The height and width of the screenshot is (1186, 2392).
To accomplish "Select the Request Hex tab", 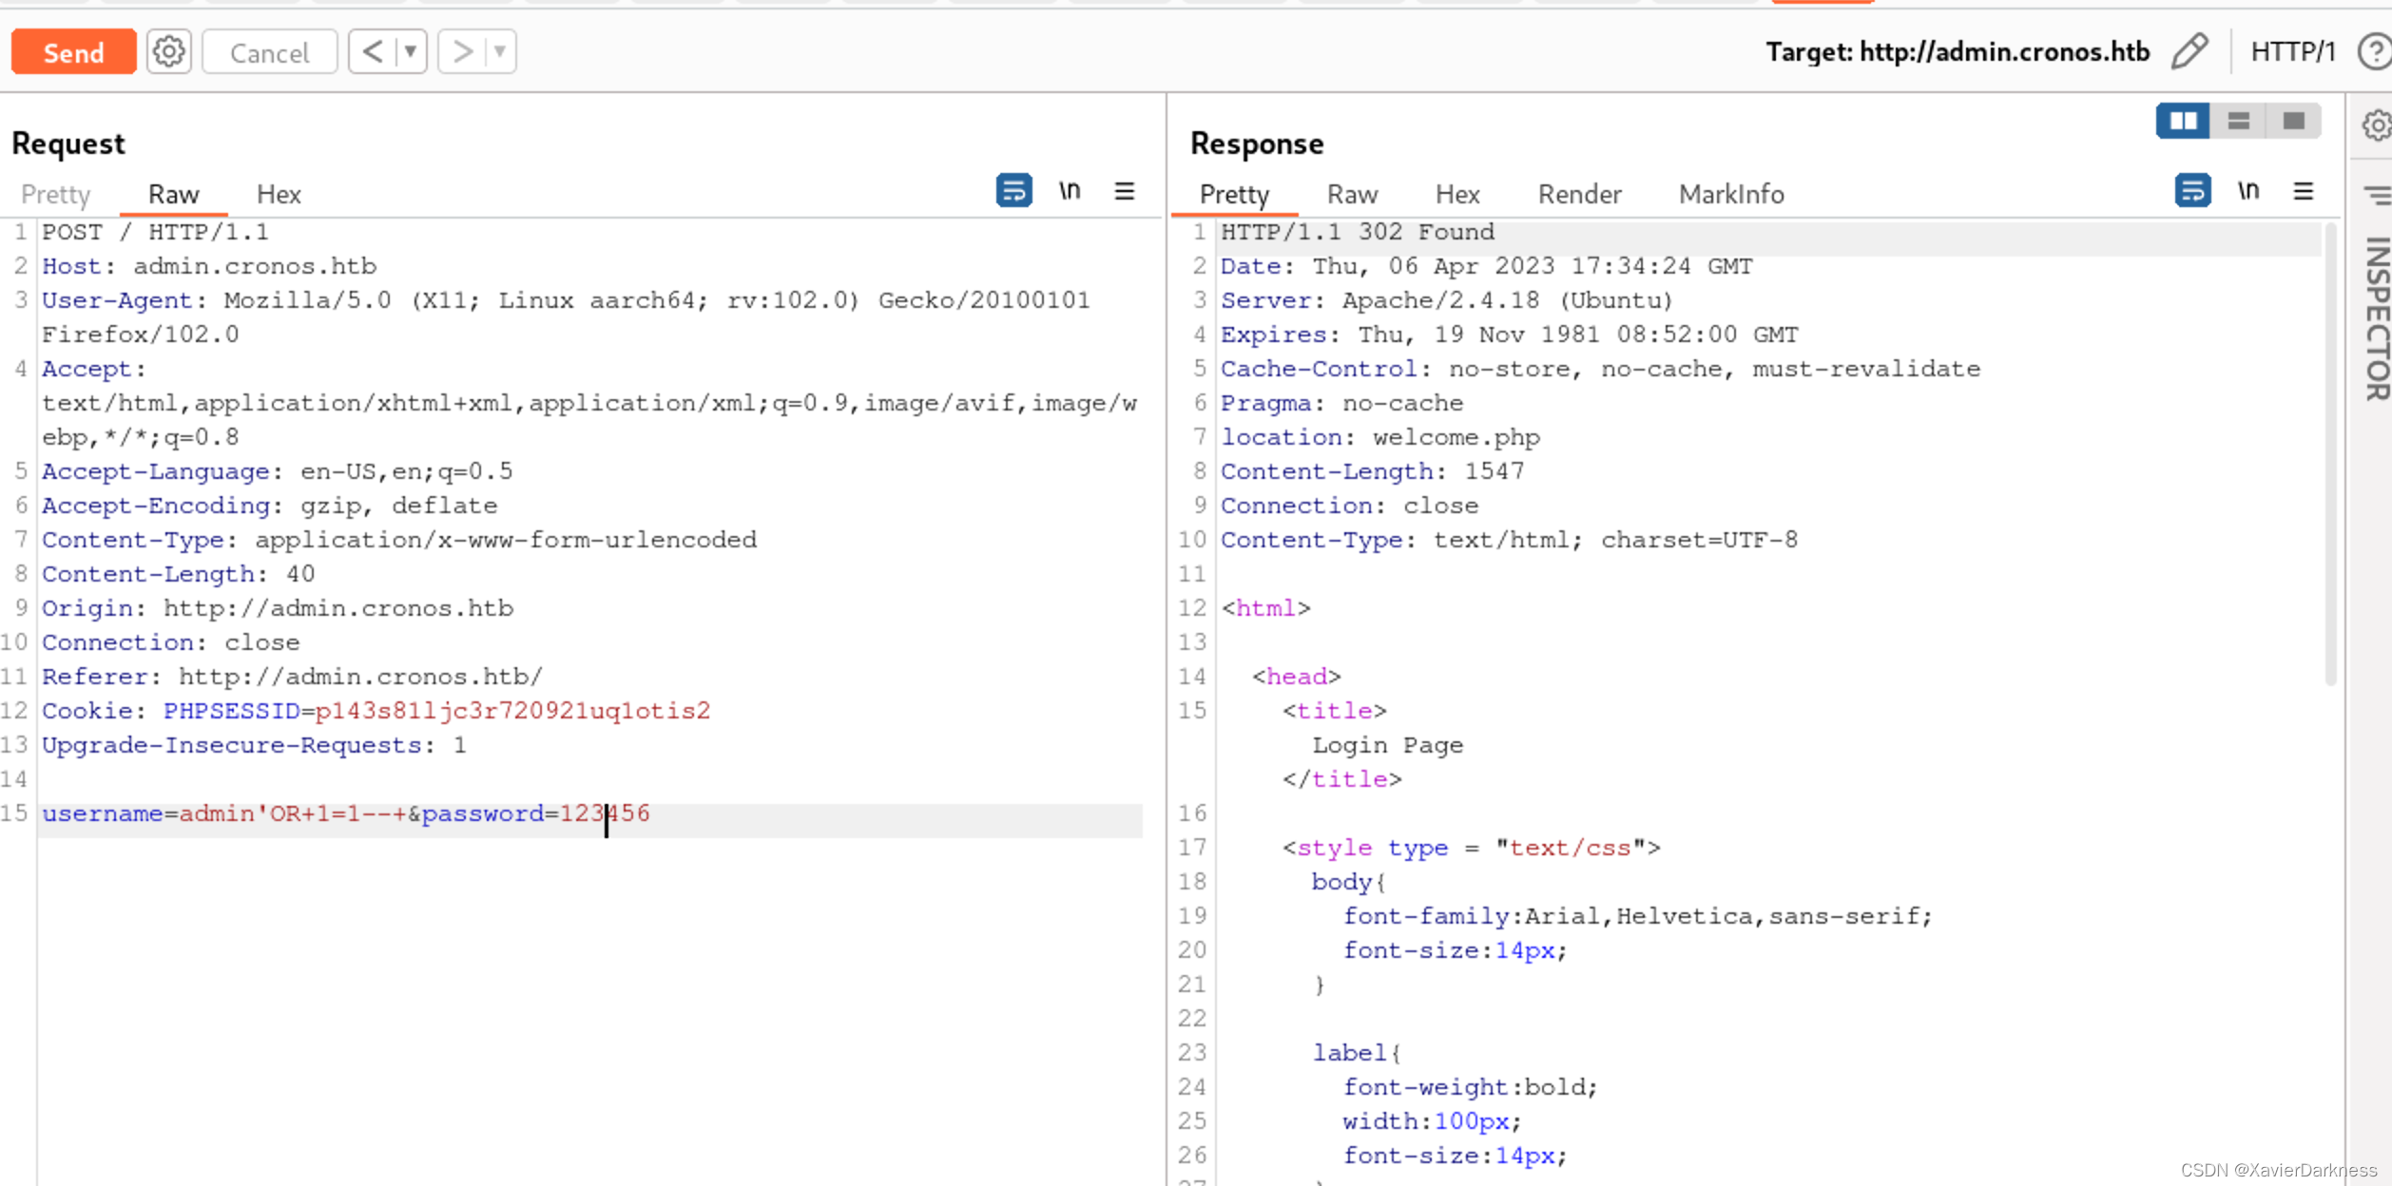I will click(279, 194).
